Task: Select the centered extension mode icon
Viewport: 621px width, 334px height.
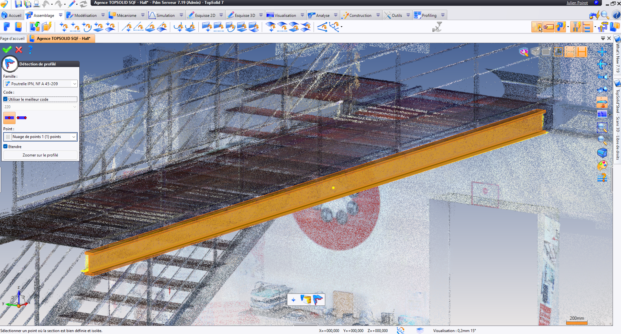Action: coord(9,118)
